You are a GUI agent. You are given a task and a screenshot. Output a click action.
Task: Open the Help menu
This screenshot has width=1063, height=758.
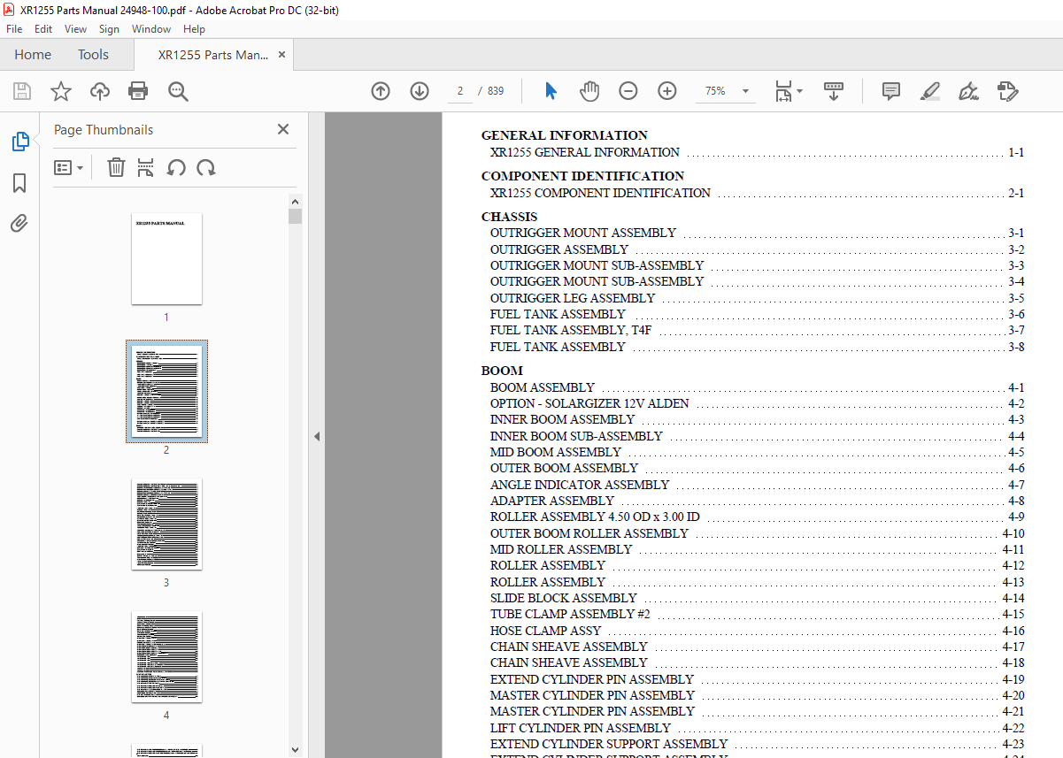tap(194, 29)
